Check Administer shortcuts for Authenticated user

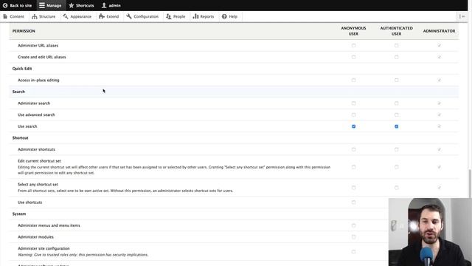coord(397,149)
